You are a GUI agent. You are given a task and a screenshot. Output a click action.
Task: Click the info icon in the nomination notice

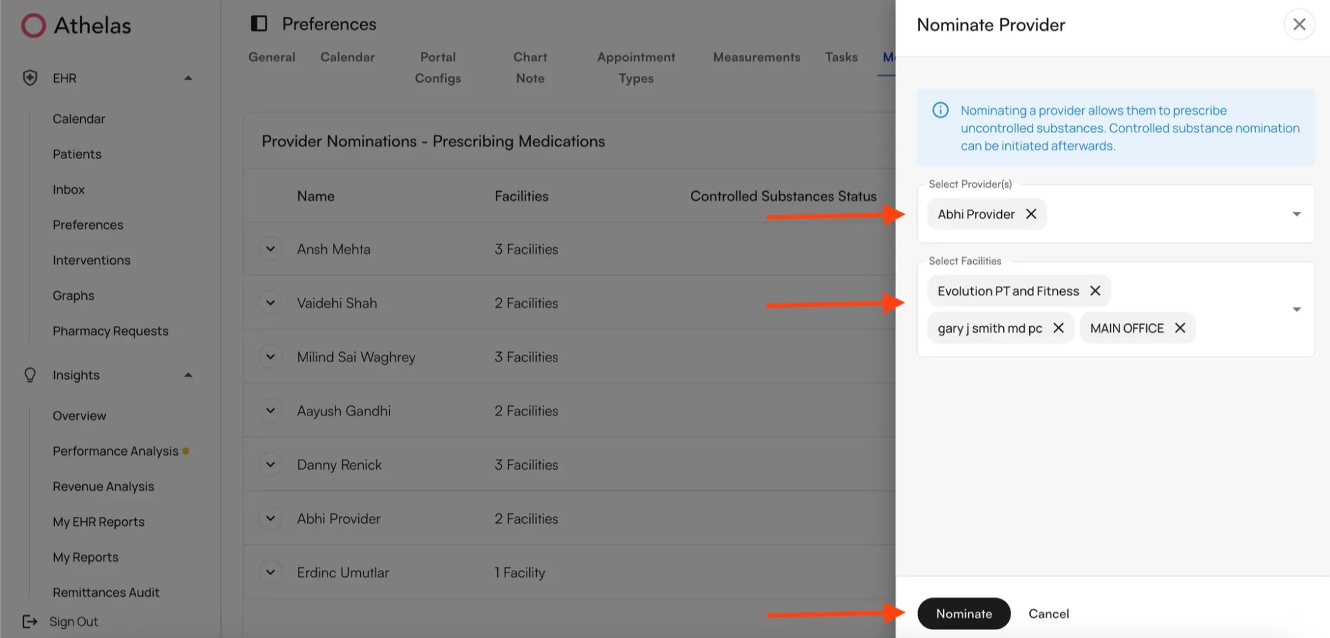point(940,110)
